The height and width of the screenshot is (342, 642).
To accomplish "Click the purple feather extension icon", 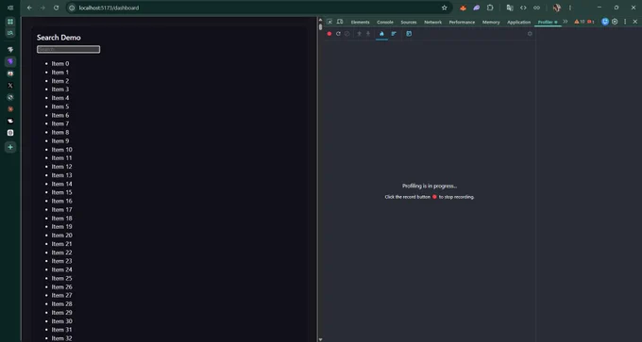I will tap(477, 8).
